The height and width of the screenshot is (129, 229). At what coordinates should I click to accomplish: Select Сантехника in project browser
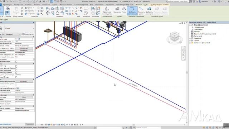click(x=198, y=29)
